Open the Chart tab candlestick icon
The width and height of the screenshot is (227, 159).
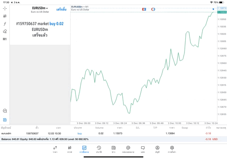pos(70,149)
